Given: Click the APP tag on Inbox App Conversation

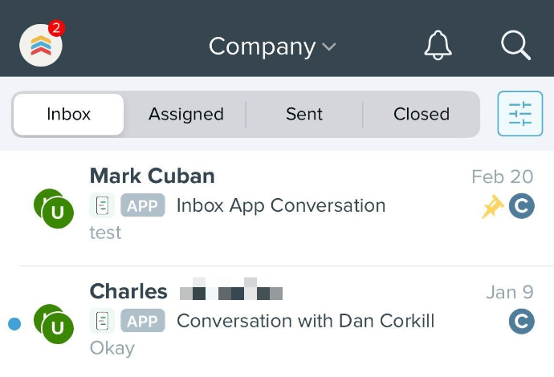Looking at the screenshot, I should point(143,205).
